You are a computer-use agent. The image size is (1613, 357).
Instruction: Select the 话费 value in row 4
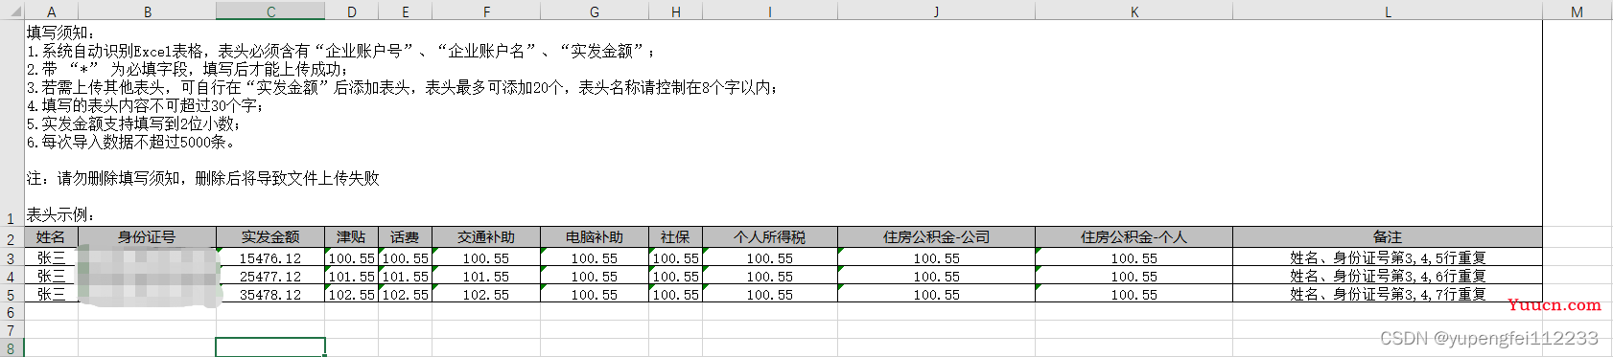(406, 276)
